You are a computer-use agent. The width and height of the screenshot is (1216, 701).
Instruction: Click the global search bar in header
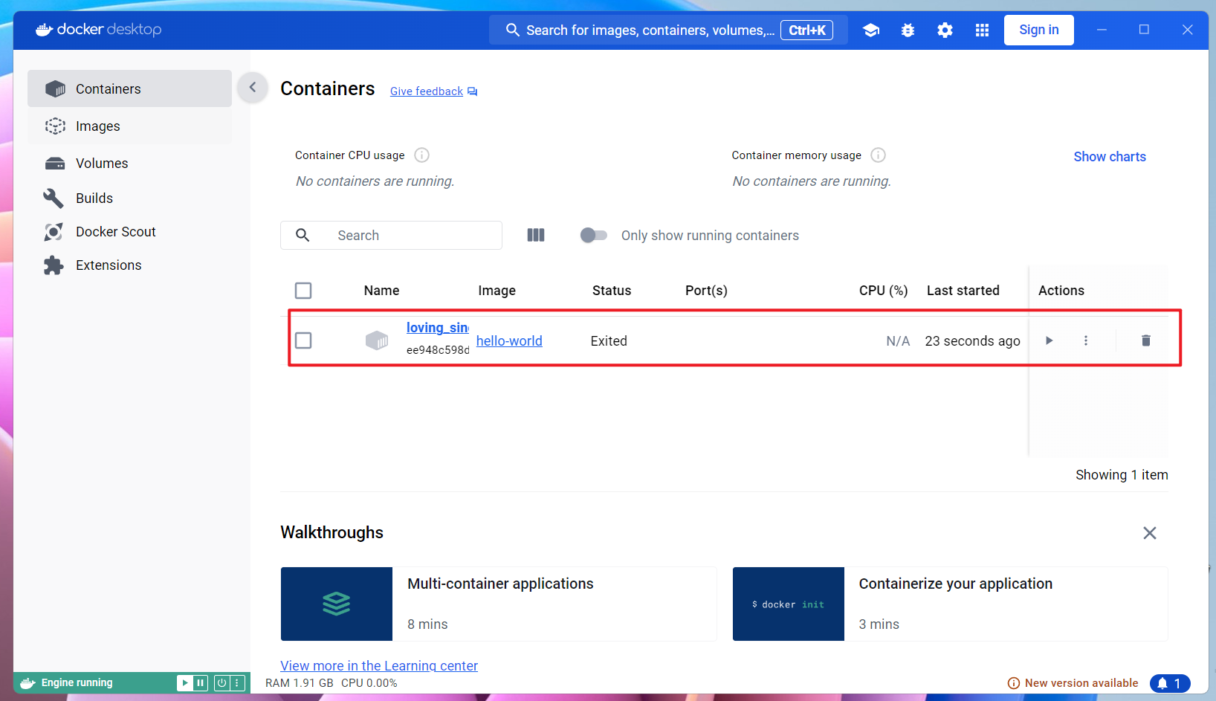668,30
